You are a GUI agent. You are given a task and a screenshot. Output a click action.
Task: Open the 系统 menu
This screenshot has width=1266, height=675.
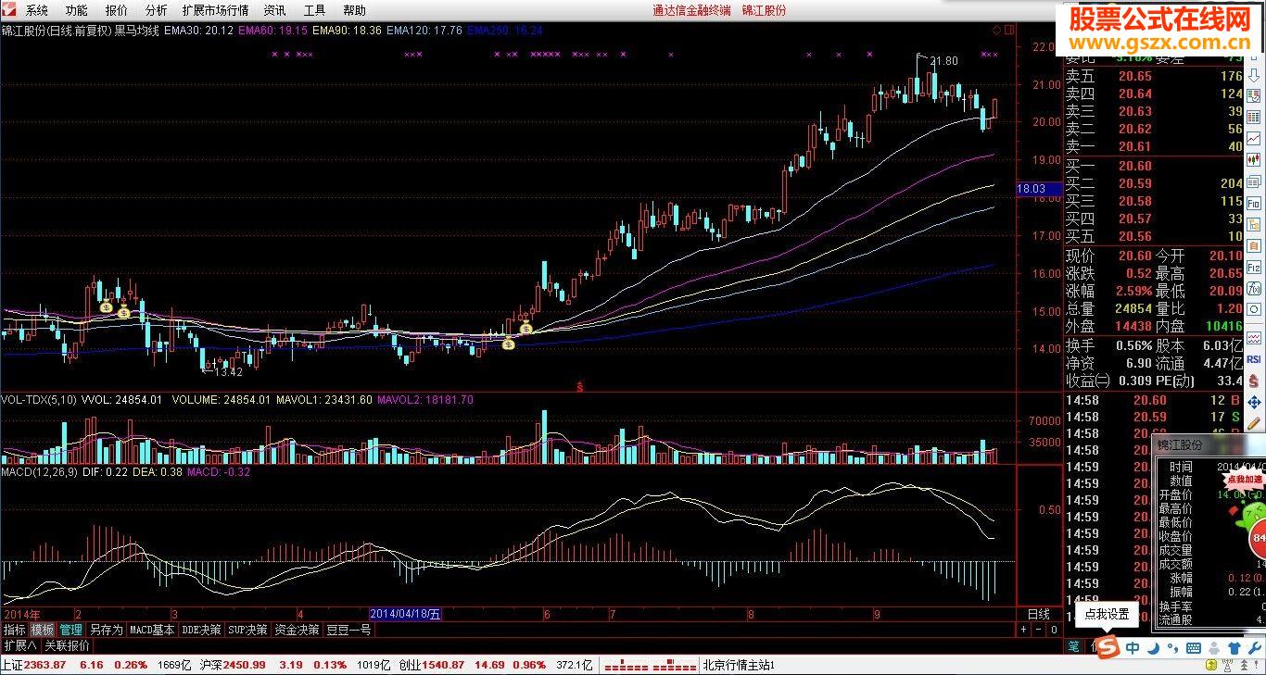pyautogui.click(x=36, y=10)
